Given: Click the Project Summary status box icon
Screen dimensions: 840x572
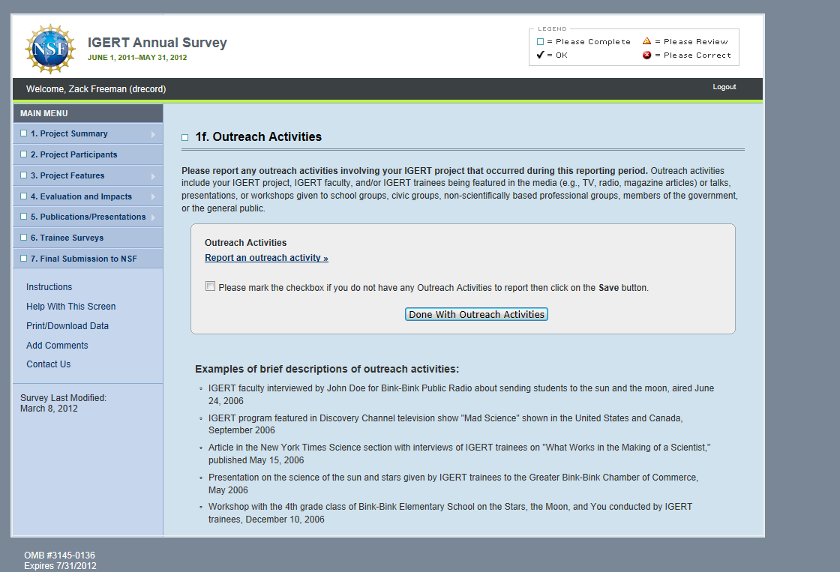Looking at the screenshot, I should (x=24, y=133).
